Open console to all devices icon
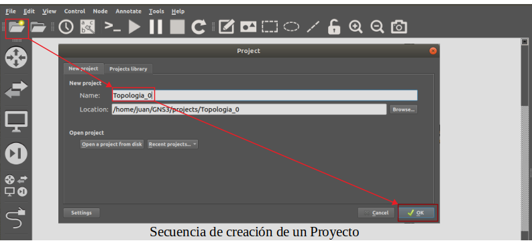Image resolution: width=532 pixels, height=243 pixels. coord(112,26)
